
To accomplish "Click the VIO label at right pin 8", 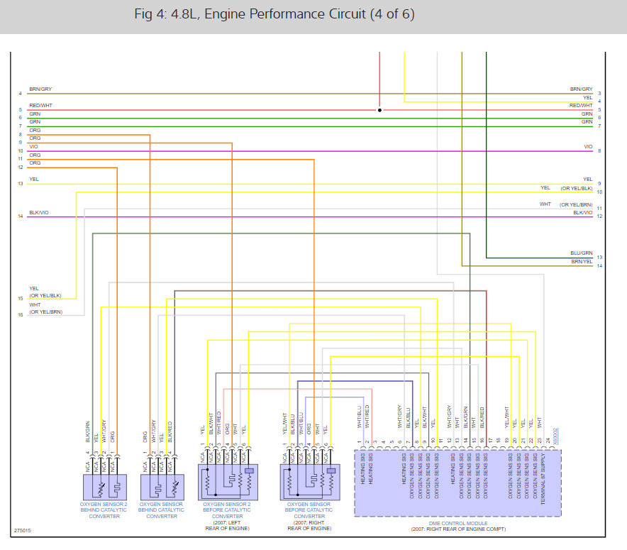I will coord(588,147).
